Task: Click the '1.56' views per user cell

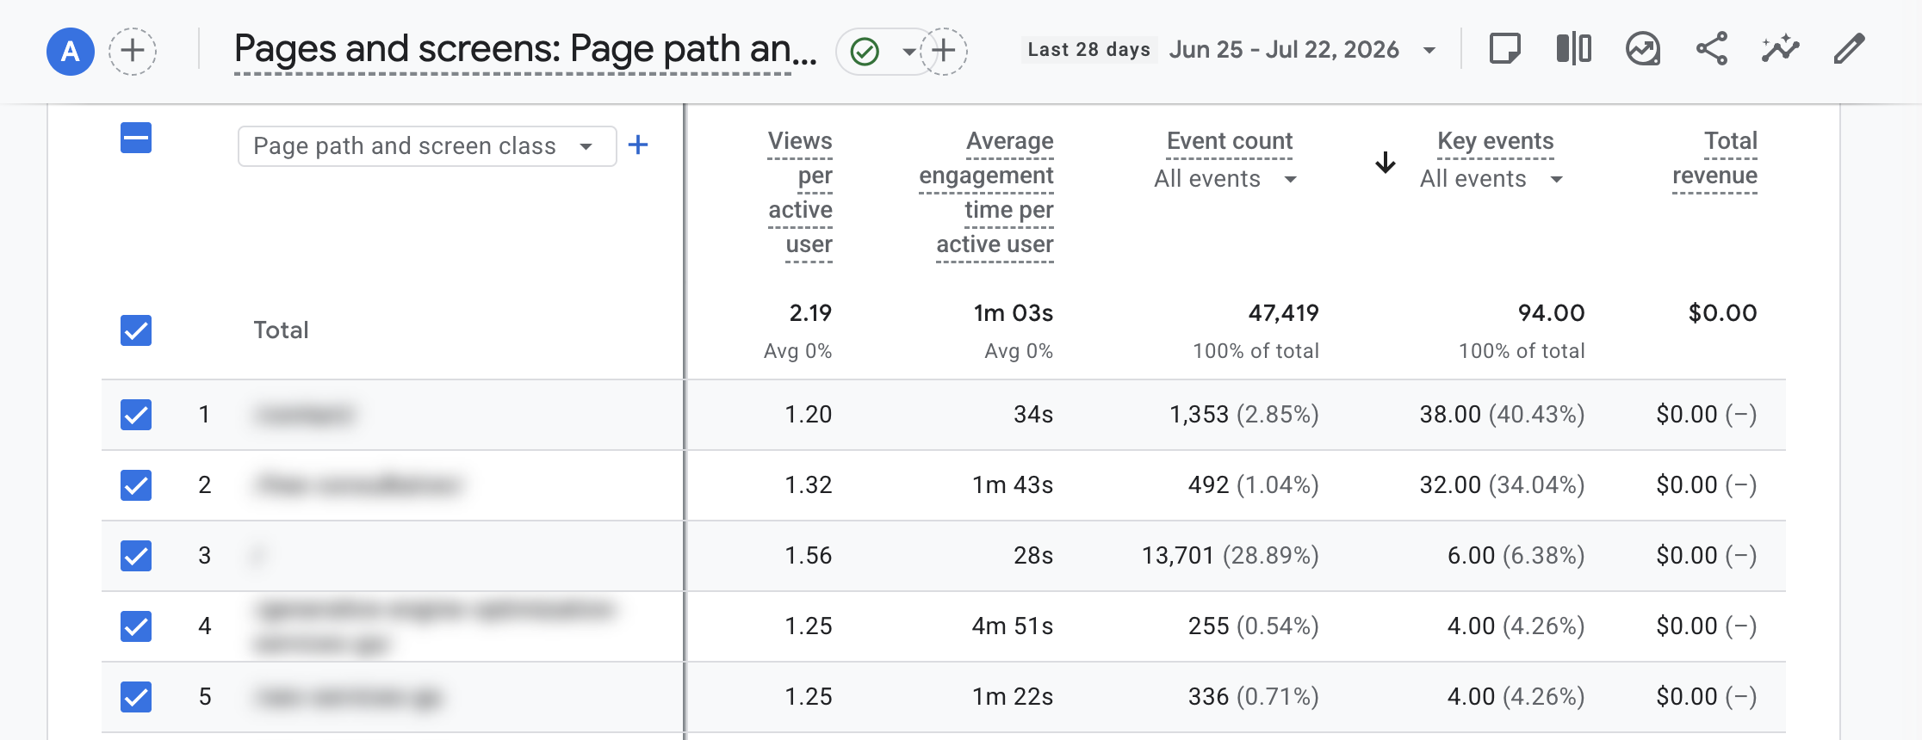Action: click(x=808, y=556)
